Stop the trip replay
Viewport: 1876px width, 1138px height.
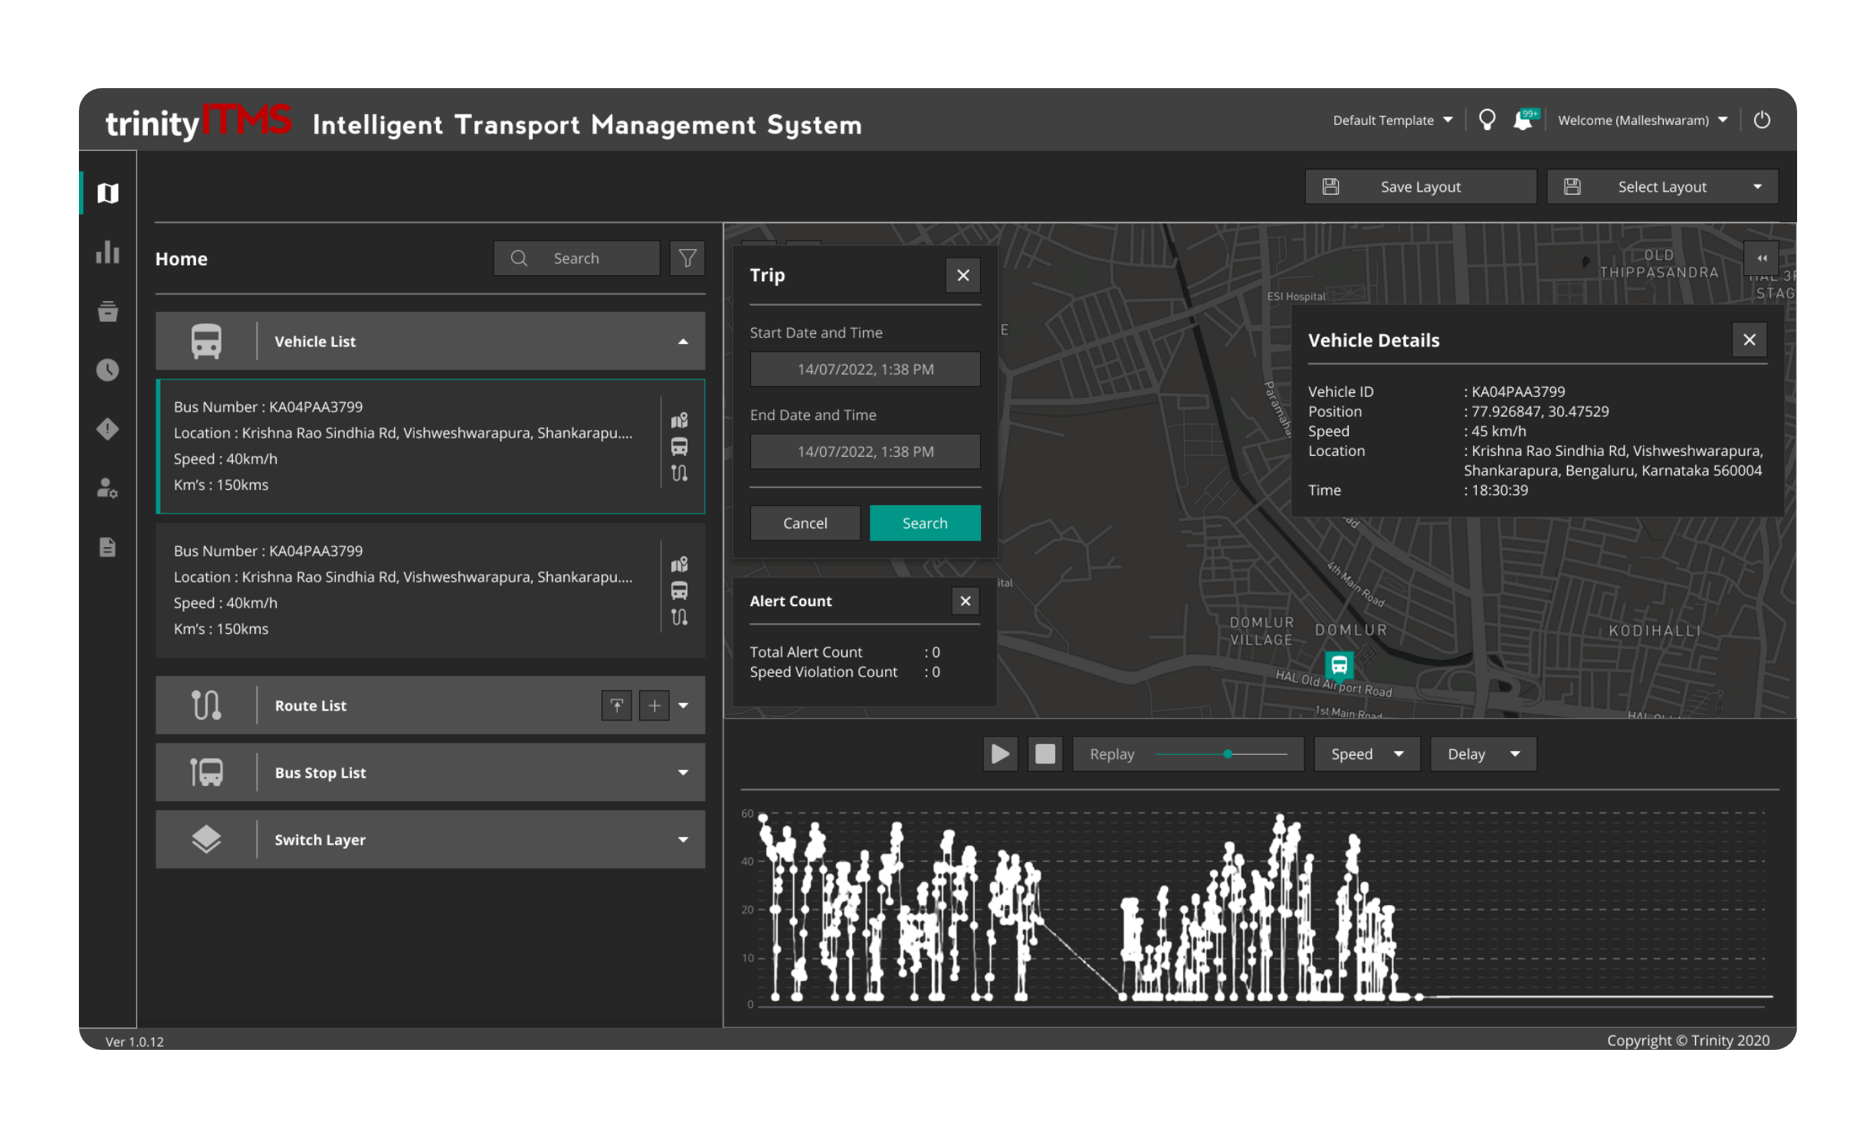(1045, 754)
